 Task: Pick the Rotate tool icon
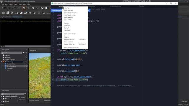33,8
